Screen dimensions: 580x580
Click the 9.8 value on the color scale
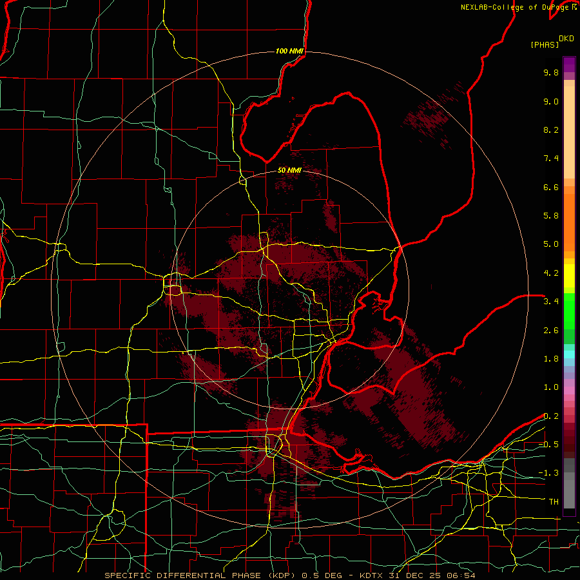pyautogui.click(x=551, y=72)
